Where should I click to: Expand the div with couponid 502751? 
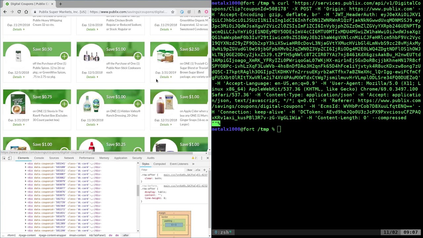(26, 199)
